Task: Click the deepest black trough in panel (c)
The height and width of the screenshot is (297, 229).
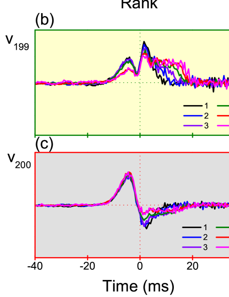Action: (146, 229)
